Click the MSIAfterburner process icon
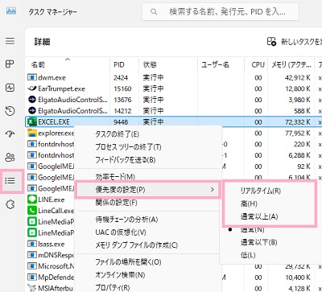 pos(32,288)
